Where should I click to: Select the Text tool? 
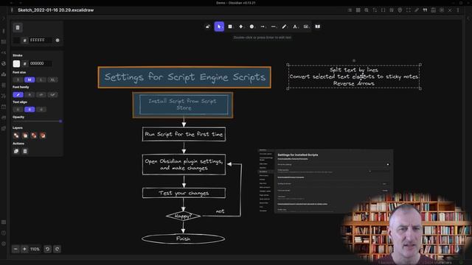(295, 26)
